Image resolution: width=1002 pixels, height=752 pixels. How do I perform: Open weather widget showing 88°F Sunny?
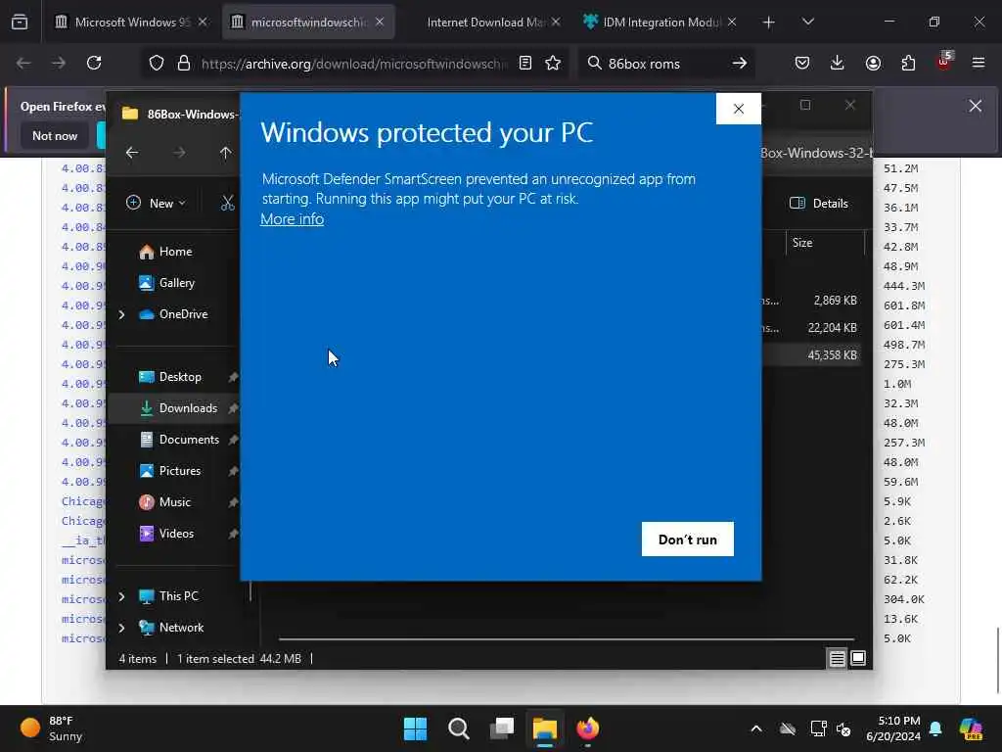(51, 728)
